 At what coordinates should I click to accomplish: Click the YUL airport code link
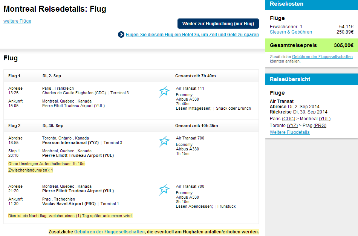click(324, 119)
